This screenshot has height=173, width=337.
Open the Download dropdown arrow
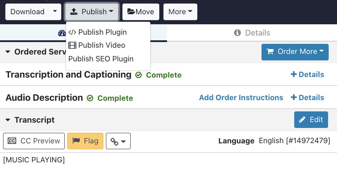pos(55,12)
